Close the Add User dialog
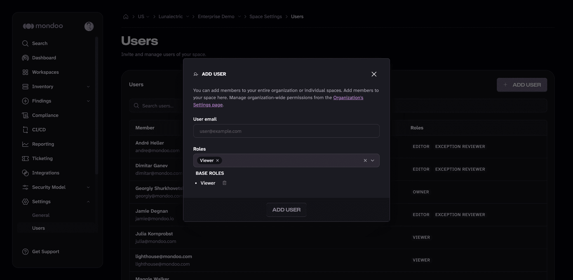Screen dimensions: 573x280 pos(374,74)
